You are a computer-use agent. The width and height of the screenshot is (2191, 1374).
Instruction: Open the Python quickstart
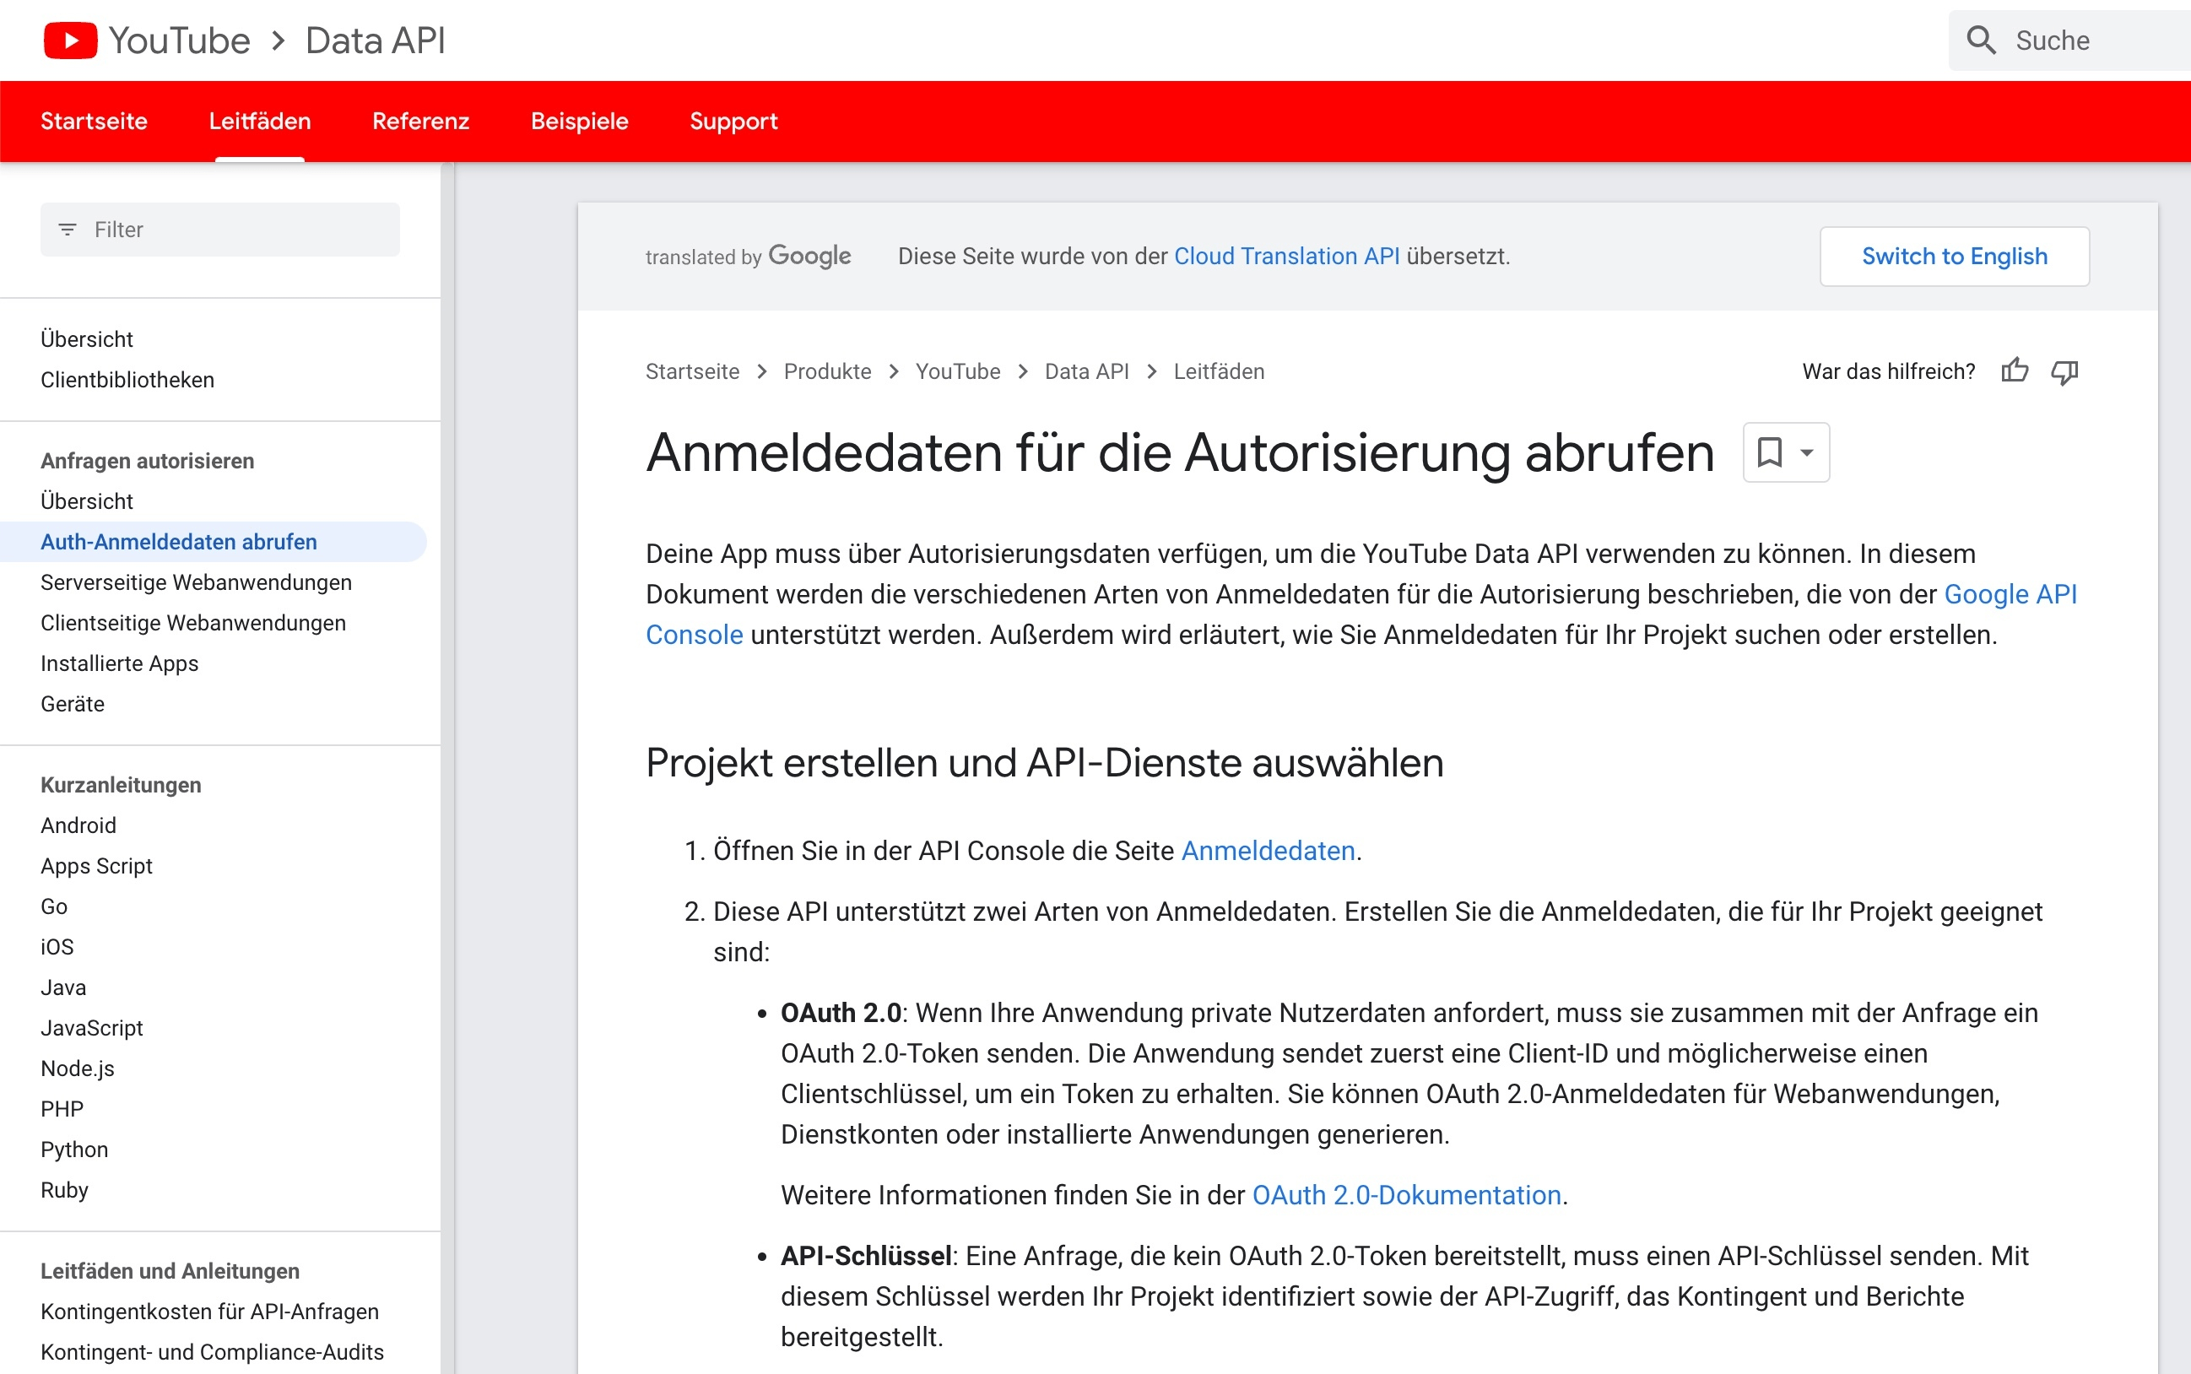point(74,1149)
